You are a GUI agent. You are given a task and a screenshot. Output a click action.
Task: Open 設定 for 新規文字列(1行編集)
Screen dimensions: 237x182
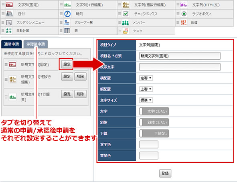tap(67, 94)
